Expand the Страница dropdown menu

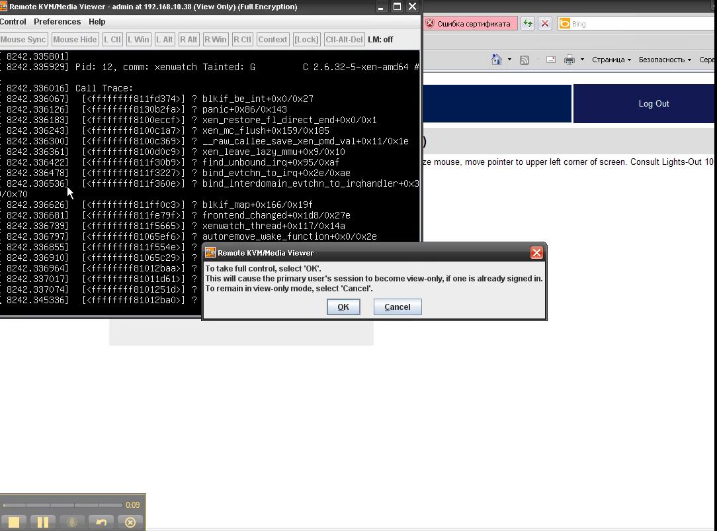(611, 60)
